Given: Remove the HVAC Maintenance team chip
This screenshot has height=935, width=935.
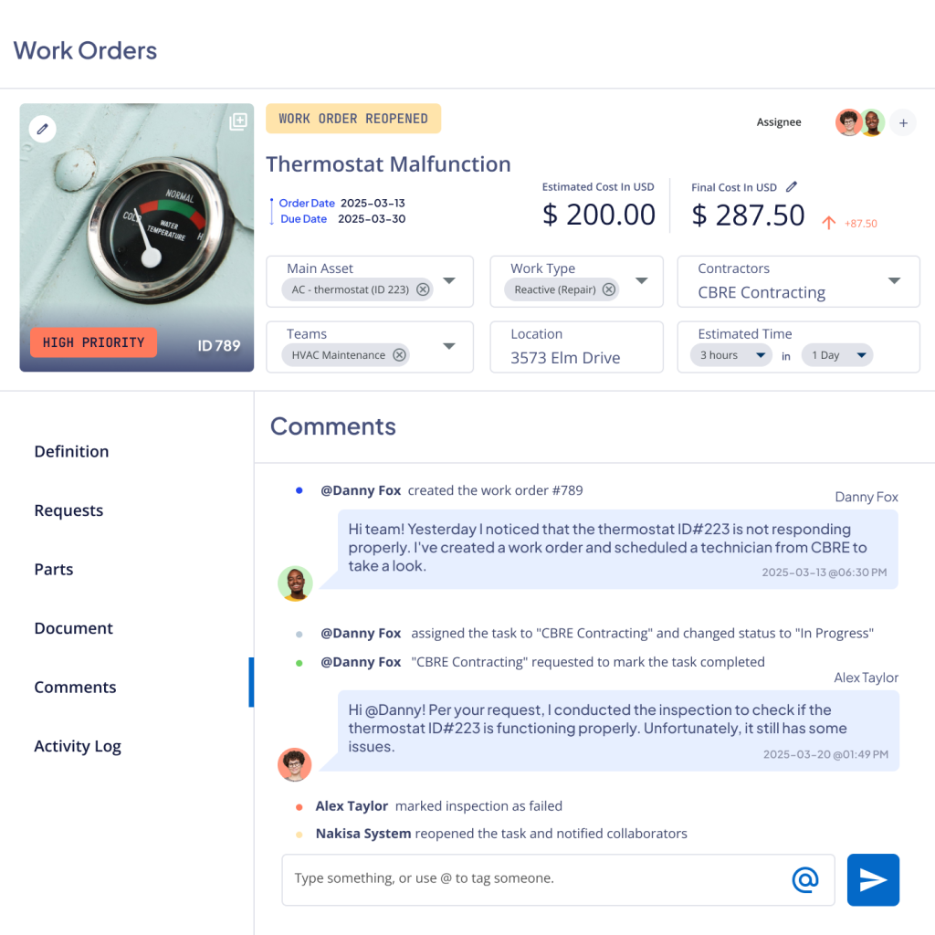Looking at the screenshot, I should 398,354.
